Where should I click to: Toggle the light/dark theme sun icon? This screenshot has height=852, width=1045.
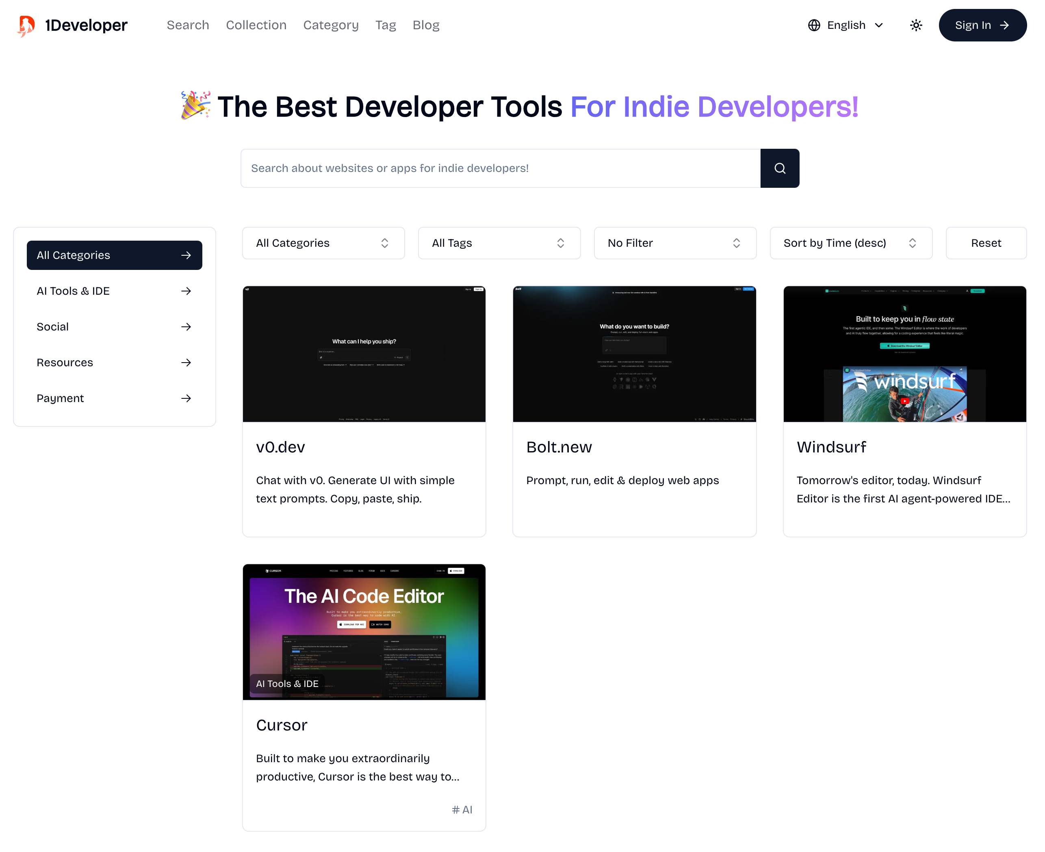[915, 26]
